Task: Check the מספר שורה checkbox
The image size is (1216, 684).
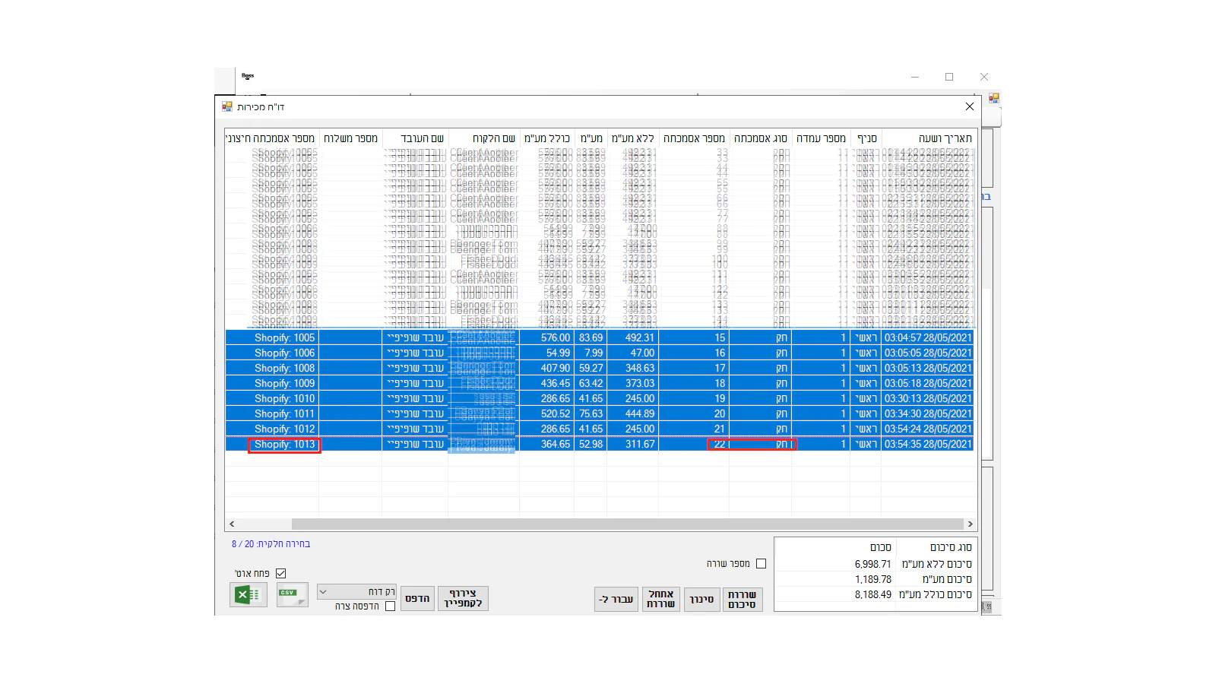Action: [761, 564]
